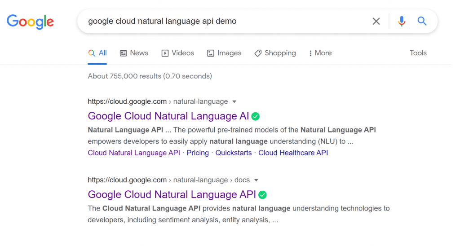Click green verified checkmark beside Natural Language API
Viewport: 460px width, 246px height.
coord(262,195)
